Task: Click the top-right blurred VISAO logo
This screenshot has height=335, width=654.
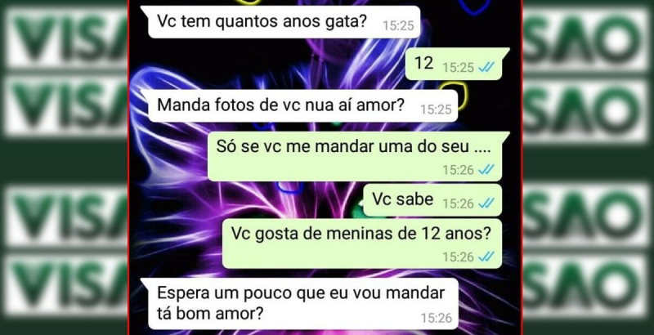Action: coord(585,38)
